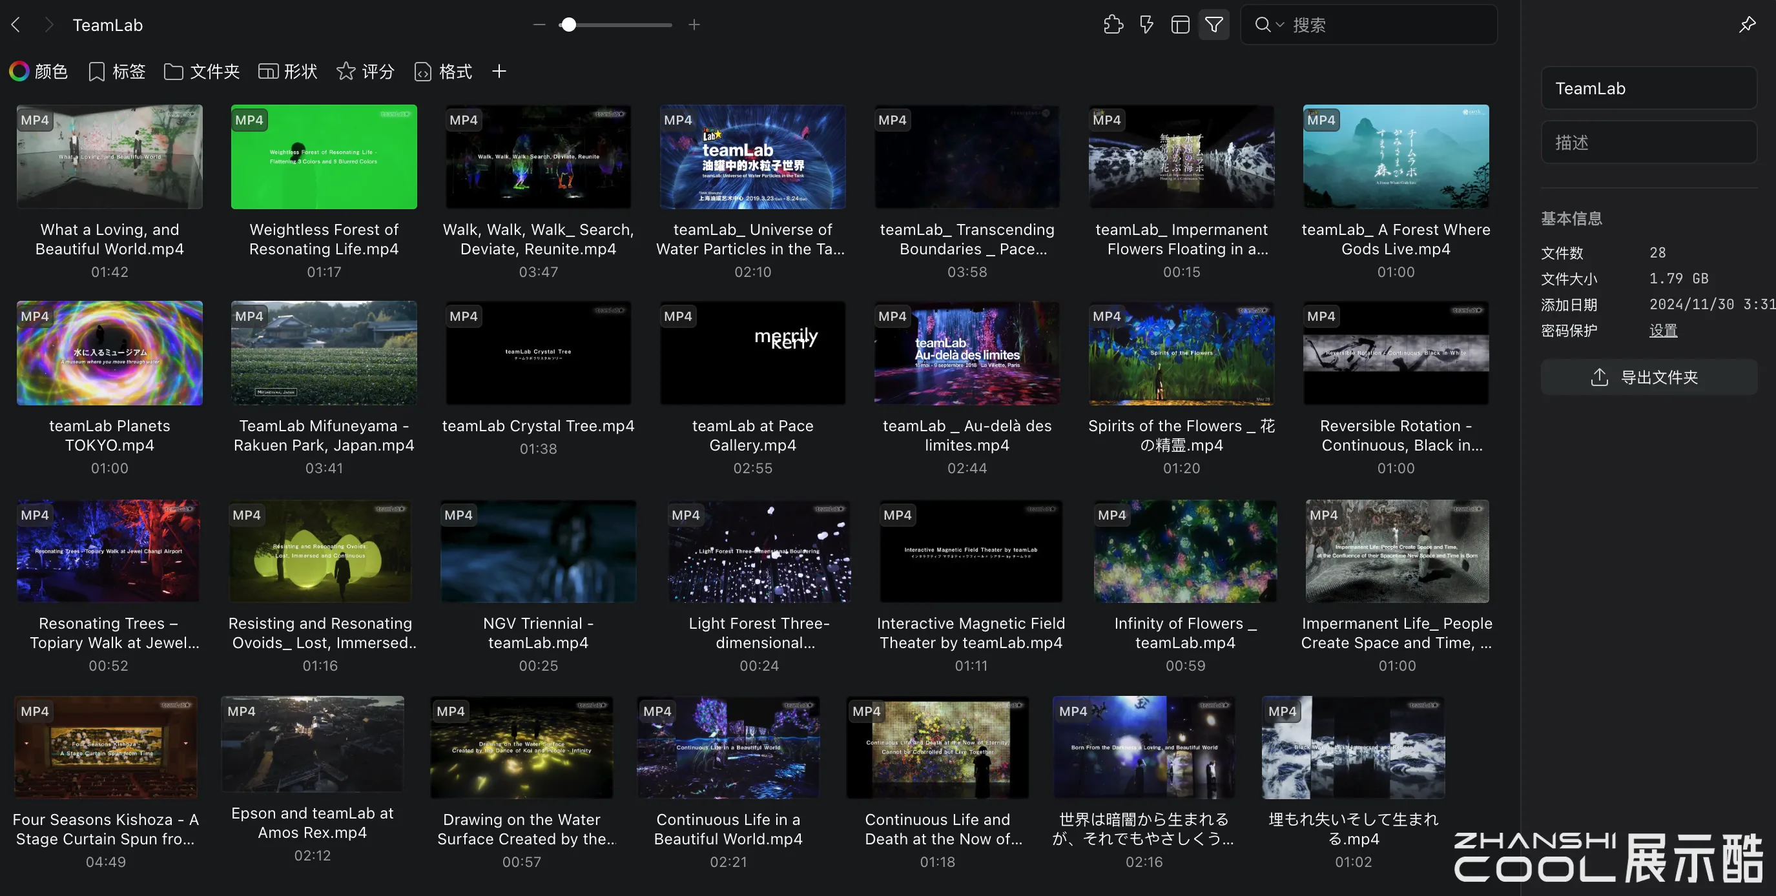Screen dimensions: 1776x896
Task: Select the Walk, Walk, Walk video thumbnail
Action: [539, 156]
